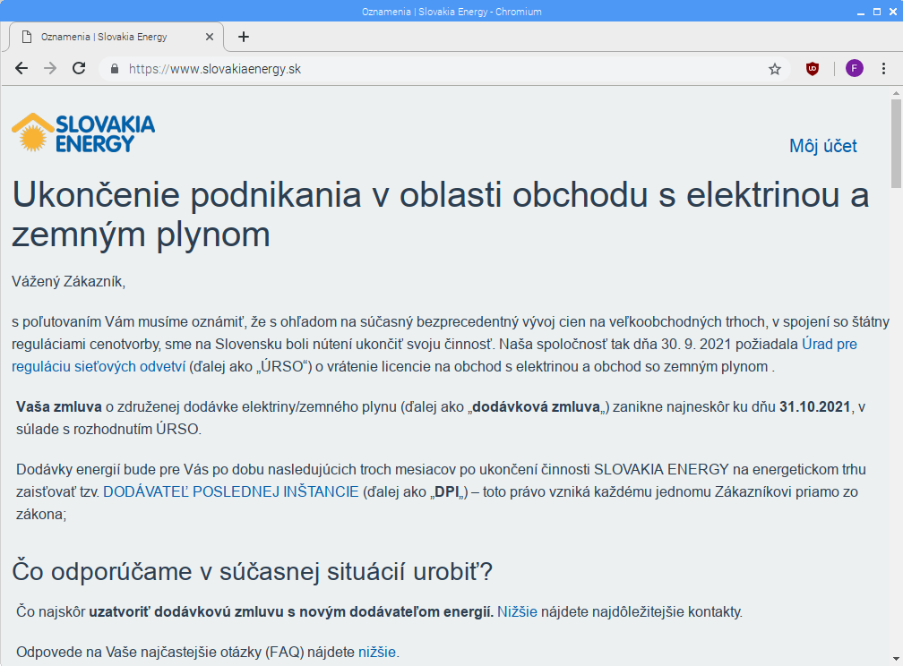Viewport: 903px width, 666px height.
Task: Close the Chromium window
Action: pos(893,12)
